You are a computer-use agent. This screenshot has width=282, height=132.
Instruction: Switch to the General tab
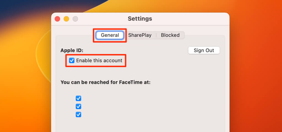110,35
